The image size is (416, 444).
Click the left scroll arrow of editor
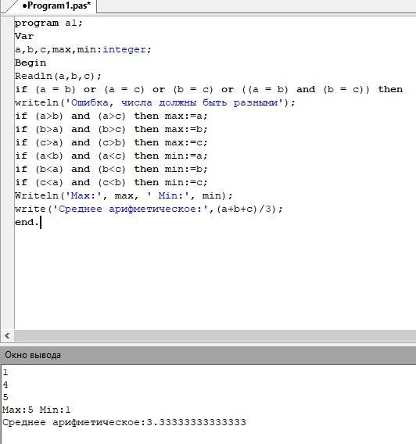7,336
